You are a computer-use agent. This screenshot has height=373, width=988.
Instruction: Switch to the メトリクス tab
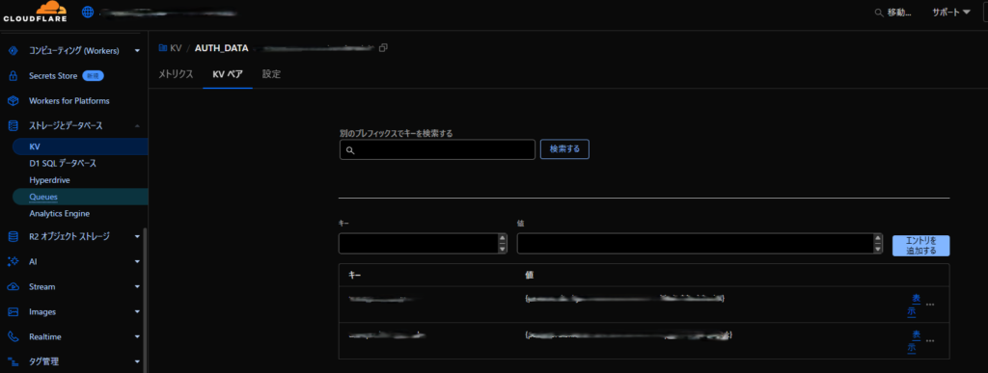tap(176, 73)
